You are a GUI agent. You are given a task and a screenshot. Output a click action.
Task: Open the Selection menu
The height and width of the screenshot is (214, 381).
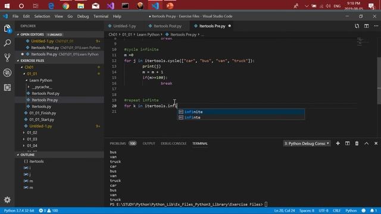(42, 16)
